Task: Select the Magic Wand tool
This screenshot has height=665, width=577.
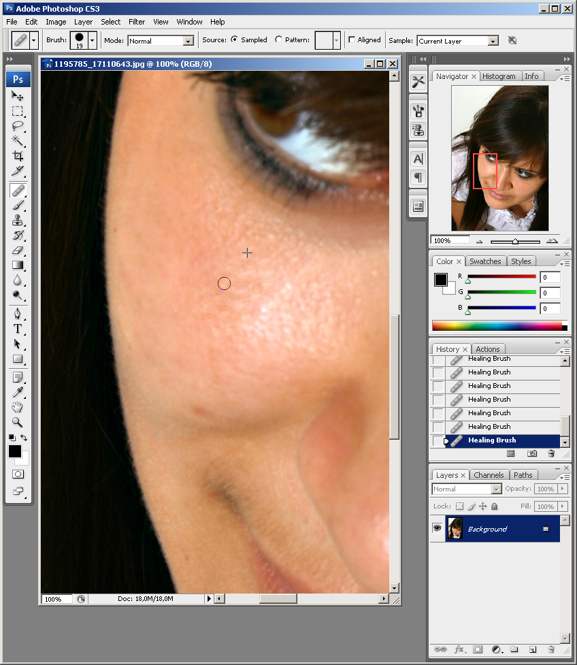Action: point(18,141)
